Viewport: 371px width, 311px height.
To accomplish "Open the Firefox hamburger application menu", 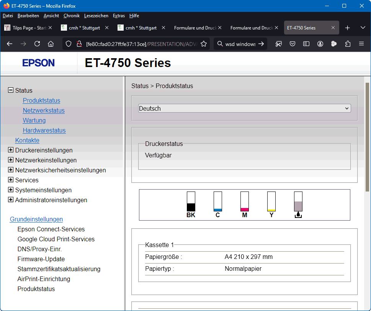I will [361, 44].
